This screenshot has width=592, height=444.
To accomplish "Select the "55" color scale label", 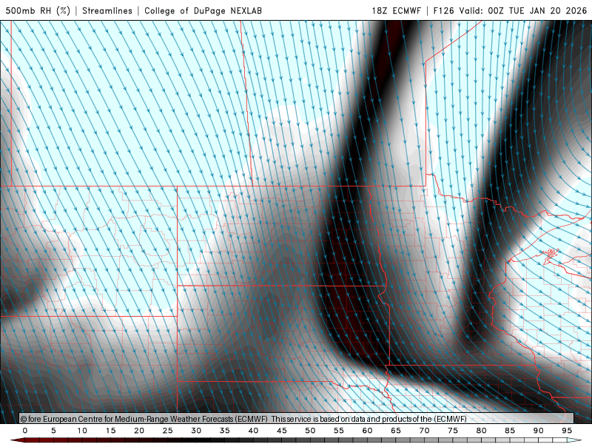I will click(339, 431).
